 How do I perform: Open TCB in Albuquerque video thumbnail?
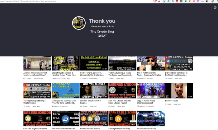coord(122,63)
